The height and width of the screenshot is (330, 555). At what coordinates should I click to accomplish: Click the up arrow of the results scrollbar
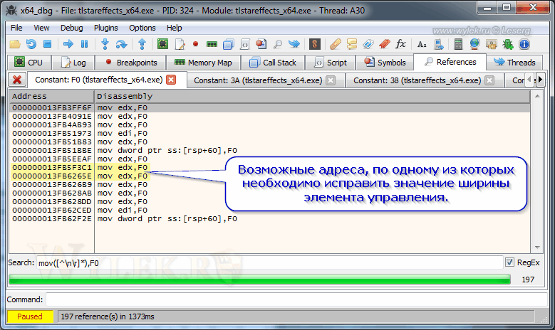click(x=537, y=96)
